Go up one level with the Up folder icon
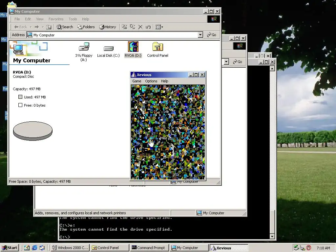Viewport: 336px width, 252px height. 49,27
